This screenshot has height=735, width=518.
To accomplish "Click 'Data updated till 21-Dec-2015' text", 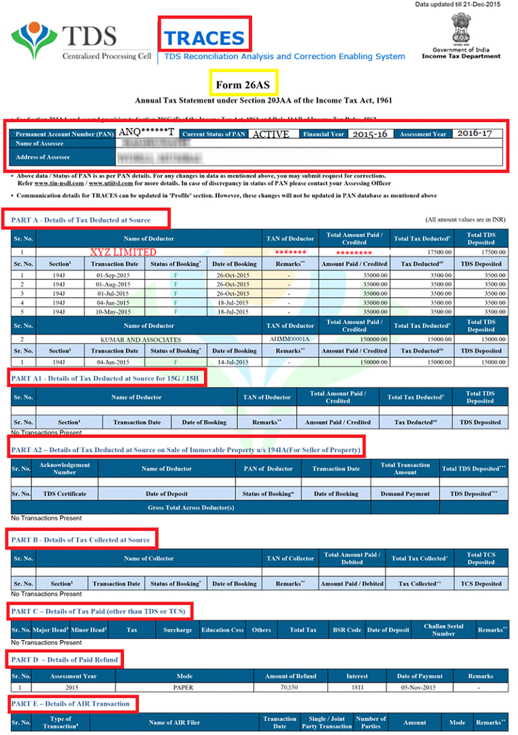I will click(458, 4).
